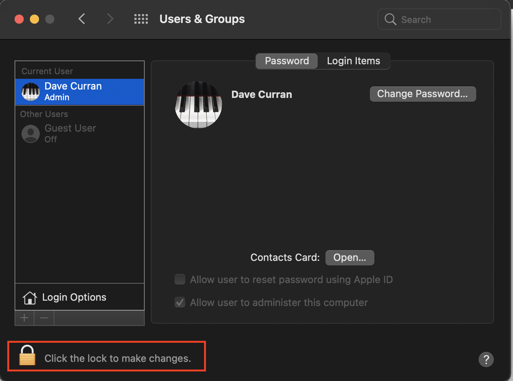Click the gold padlock icon
Viewport: 513px width, 381px height.
coord(27,356)
